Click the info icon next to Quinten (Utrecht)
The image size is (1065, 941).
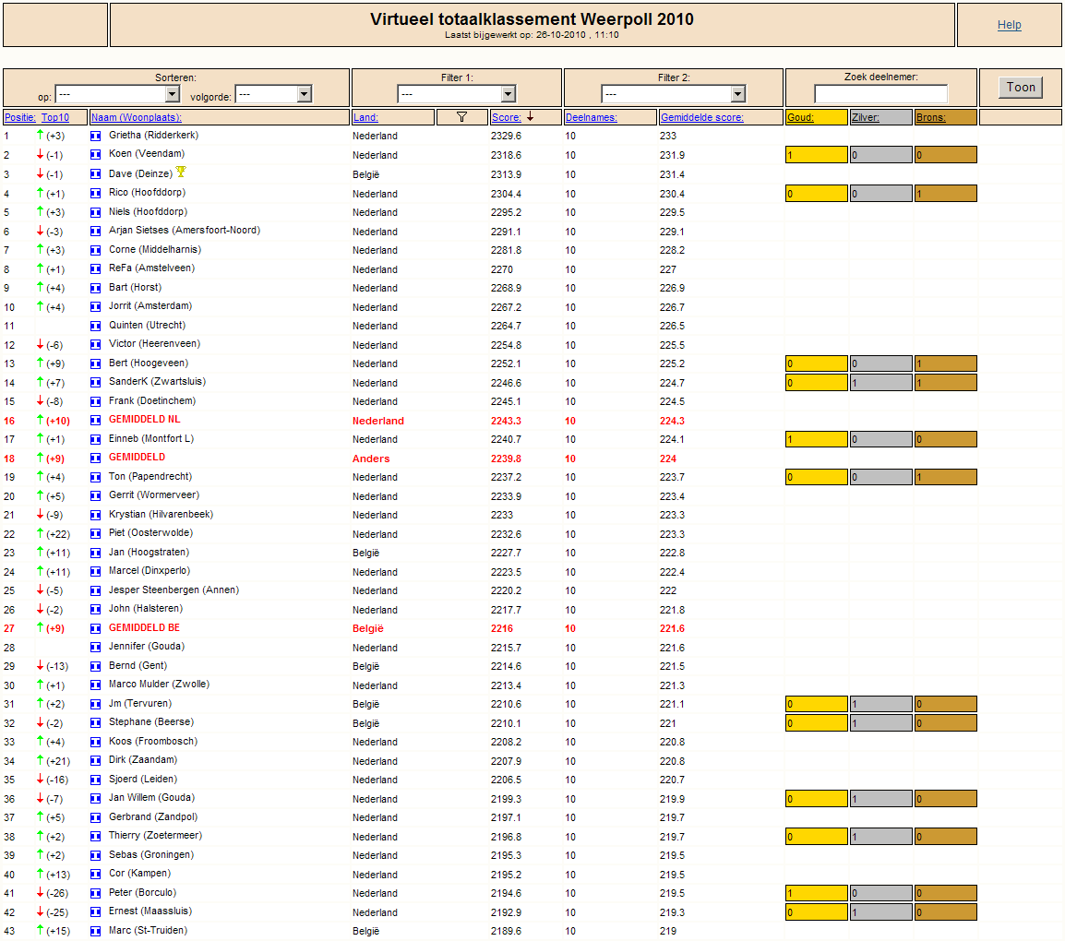click(96, 326)
